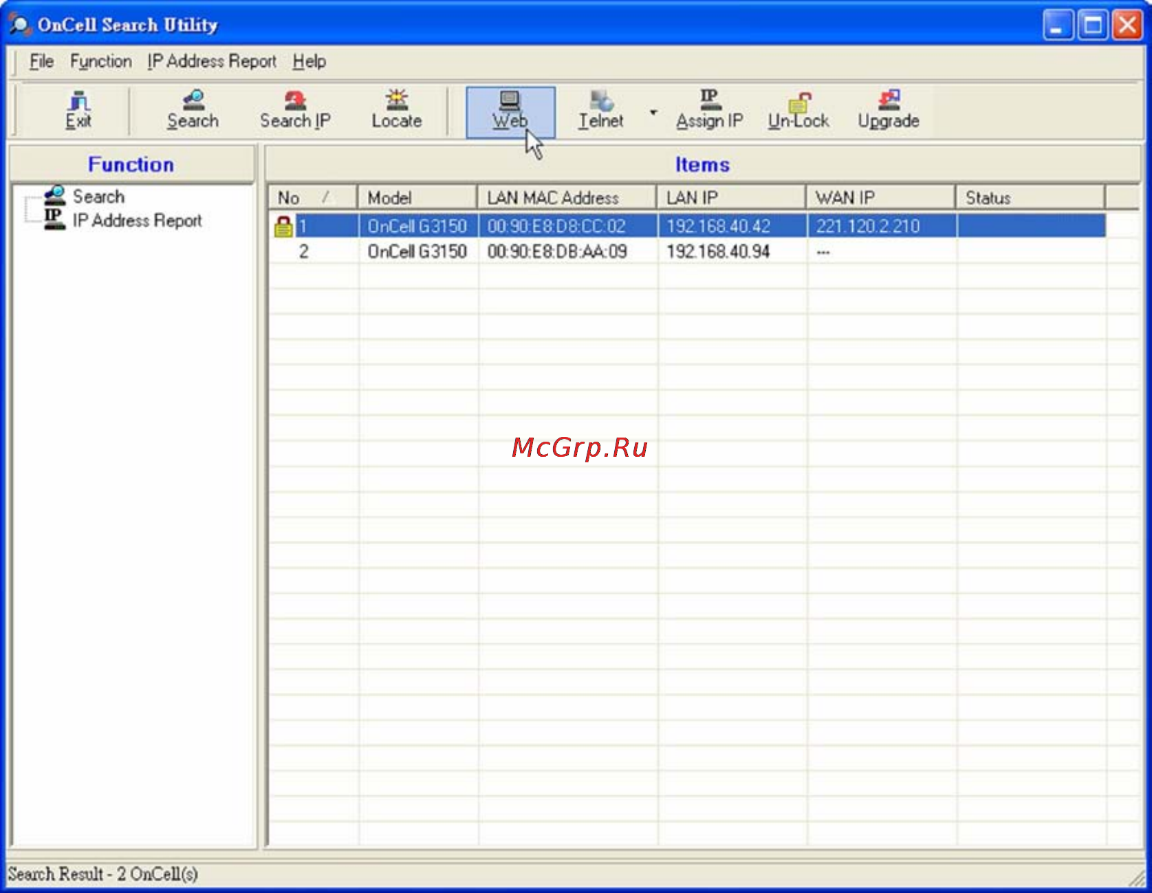Select LAN IP 192.168.40.42 cell
The height and width of the screenshot is (893, 1152).
(x=718, y=226)
